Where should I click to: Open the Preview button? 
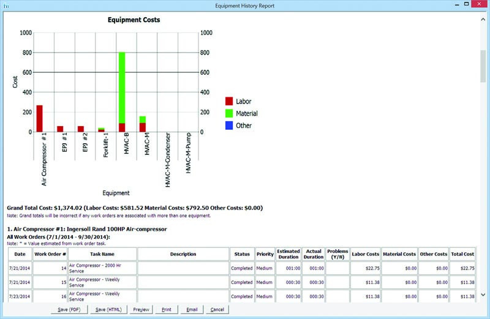pyautogui.click(x=141, y=309)
